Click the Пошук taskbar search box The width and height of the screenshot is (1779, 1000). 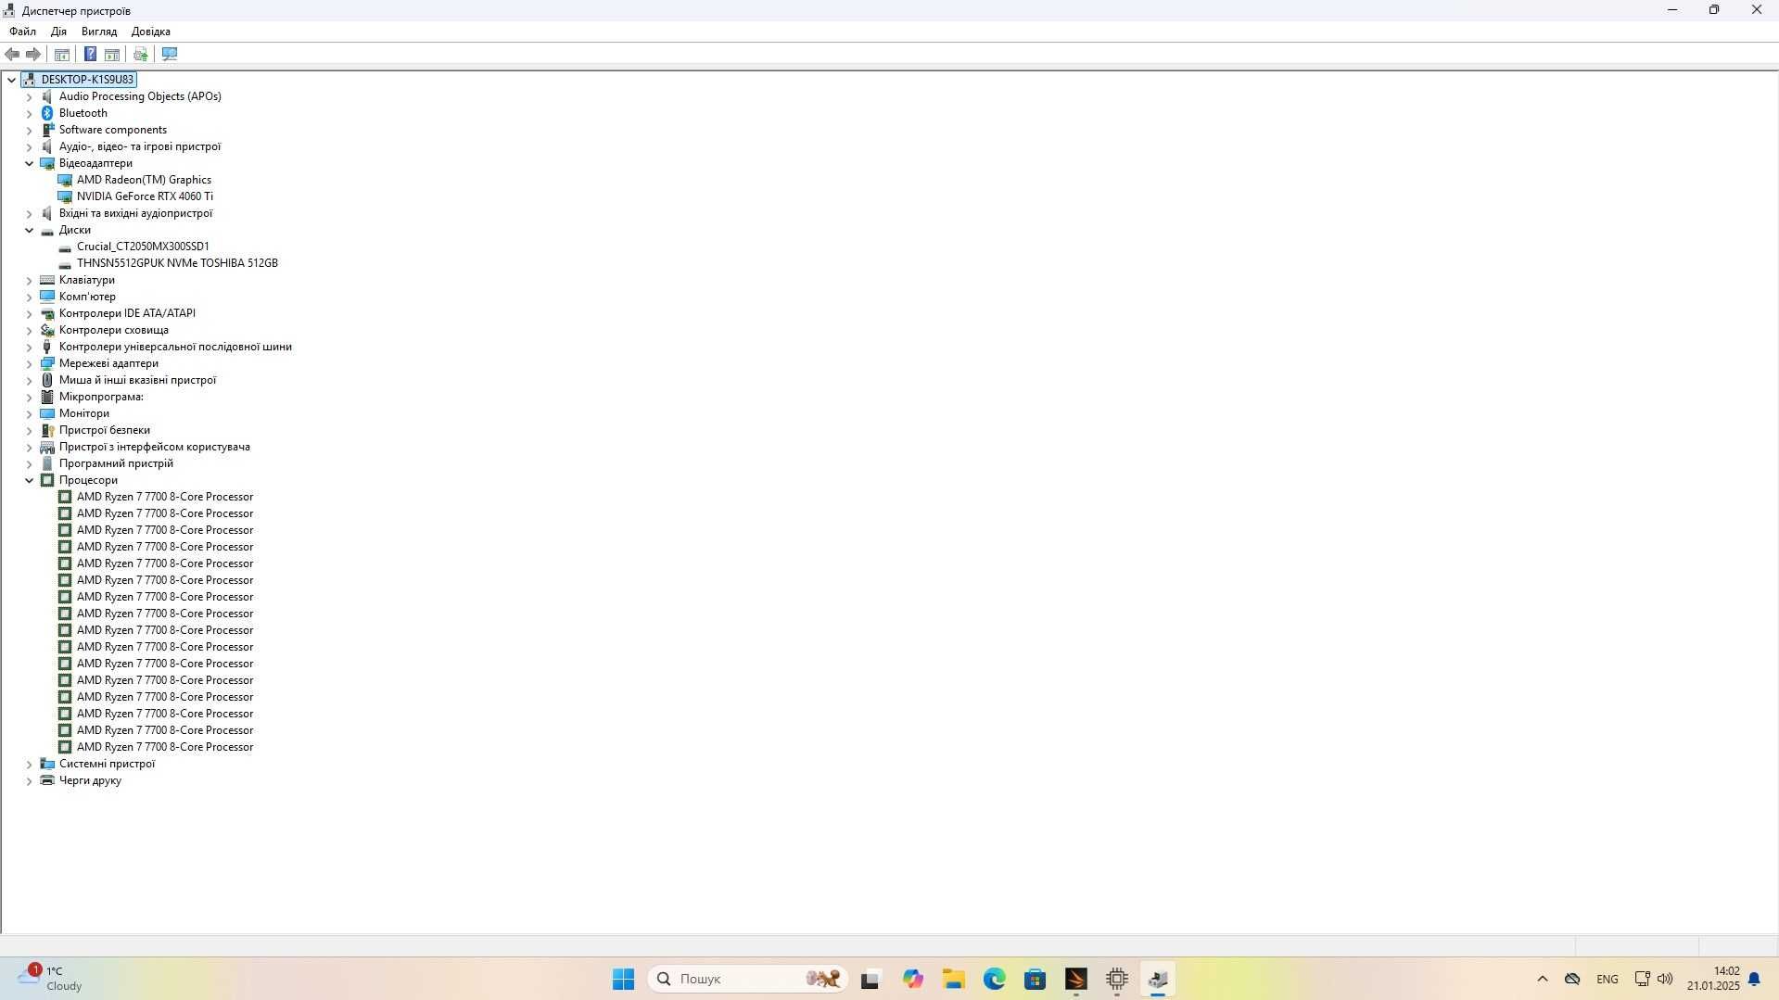[x=747, y=979]
